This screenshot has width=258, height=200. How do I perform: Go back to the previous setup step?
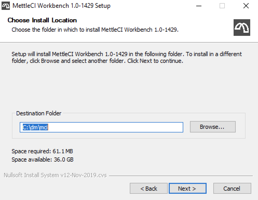pos(148,188)
